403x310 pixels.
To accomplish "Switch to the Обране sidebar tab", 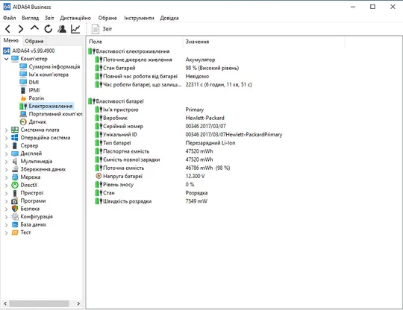I will [x=34, y=41].
